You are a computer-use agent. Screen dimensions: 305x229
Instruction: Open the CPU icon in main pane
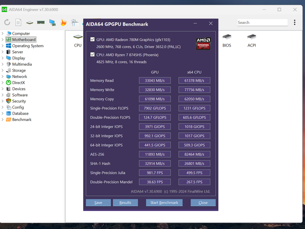coord(78,37)
